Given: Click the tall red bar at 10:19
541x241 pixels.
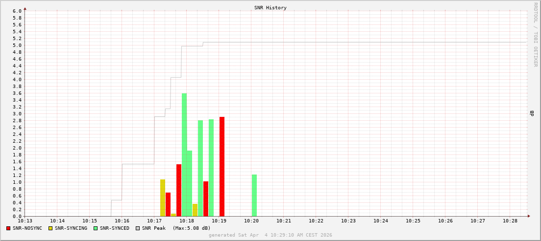Looking at the screenshot, I should (222, 166).
